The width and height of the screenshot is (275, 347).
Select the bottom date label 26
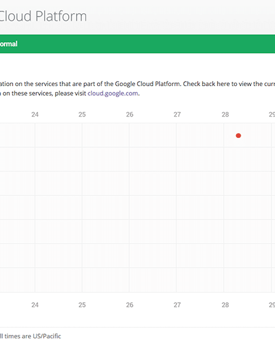(129, 305)
